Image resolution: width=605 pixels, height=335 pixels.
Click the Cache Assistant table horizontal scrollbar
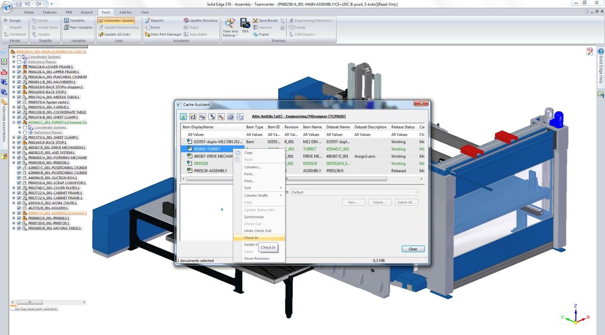click(x=302, y=179)
